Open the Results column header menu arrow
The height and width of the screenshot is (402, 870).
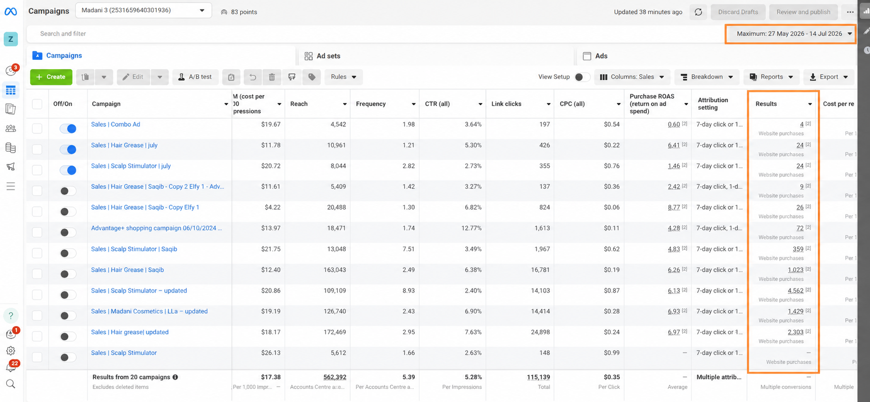[x=810, y=104]
